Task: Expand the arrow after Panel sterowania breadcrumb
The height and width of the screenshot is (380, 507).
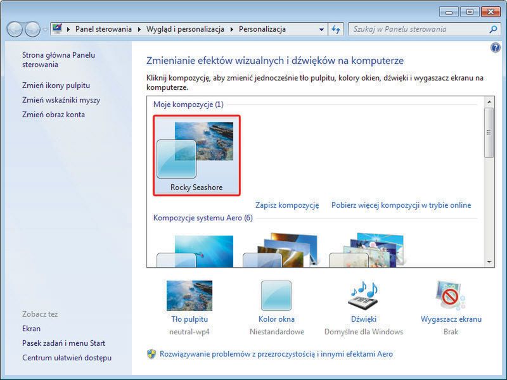Action: tap(139, 29)
